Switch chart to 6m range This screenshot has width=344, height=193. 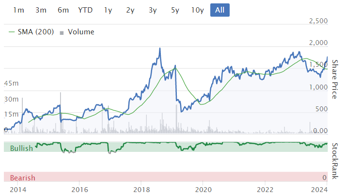click(x=63, y=10)
